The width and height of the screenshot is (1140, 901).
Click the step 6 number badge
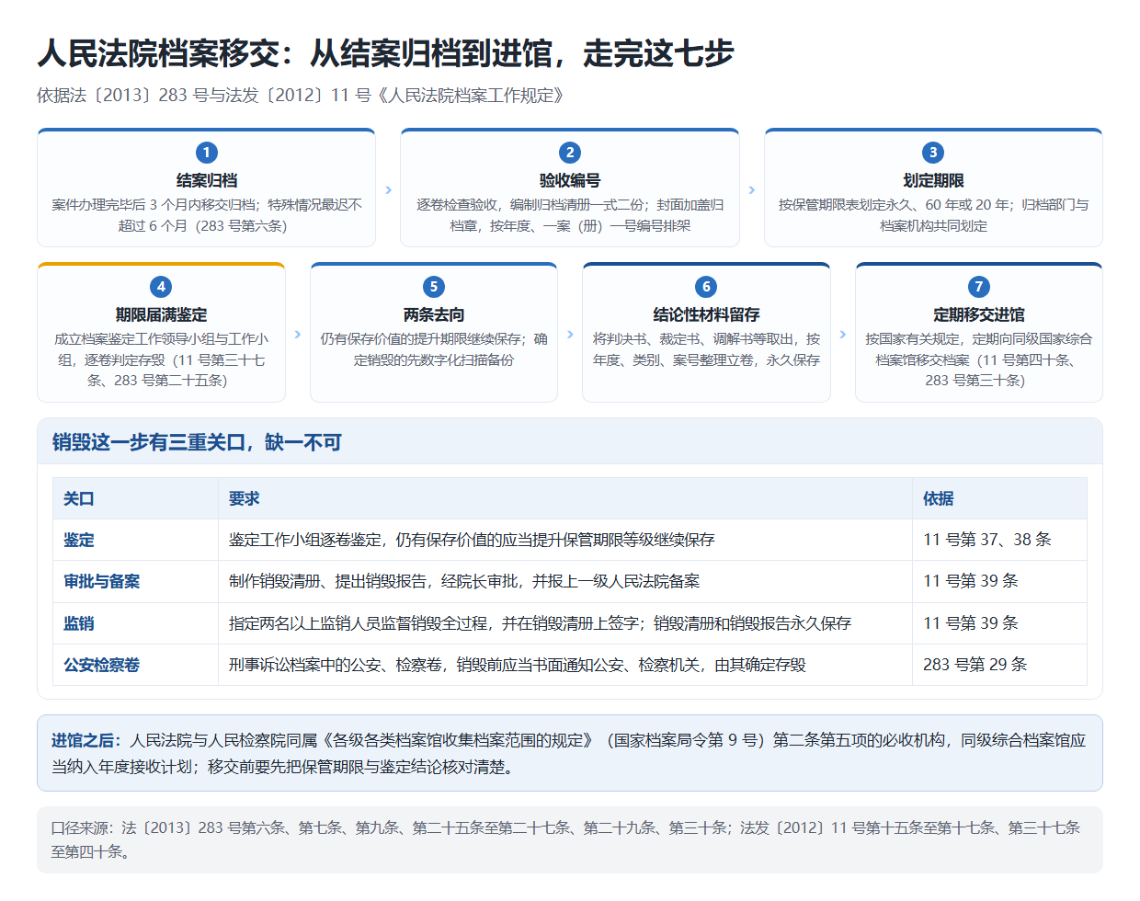click(x=706, y=287)
